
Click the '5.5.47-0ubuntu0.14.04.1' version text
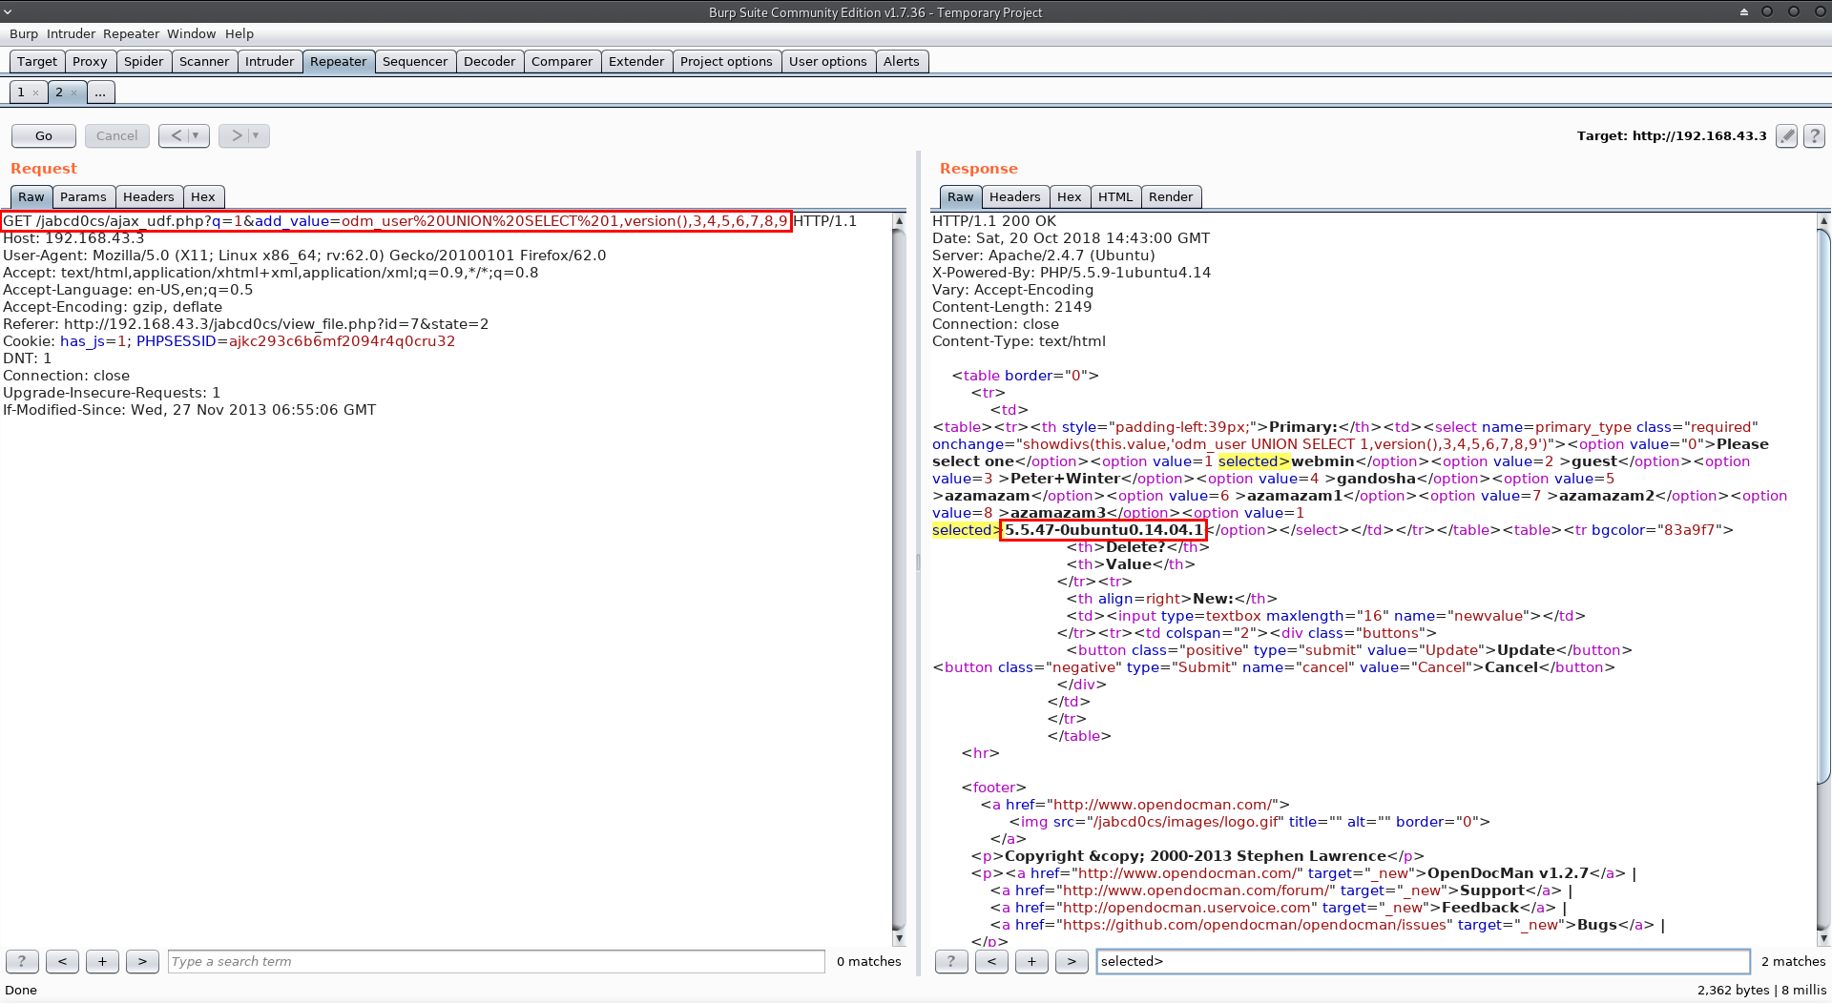(x=1104, y=530)
